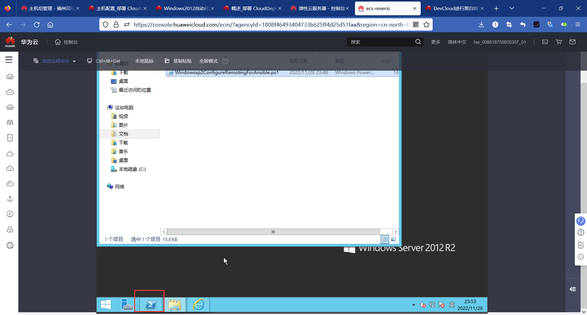Open the 视频 folder in the tree

click(120, 116)
